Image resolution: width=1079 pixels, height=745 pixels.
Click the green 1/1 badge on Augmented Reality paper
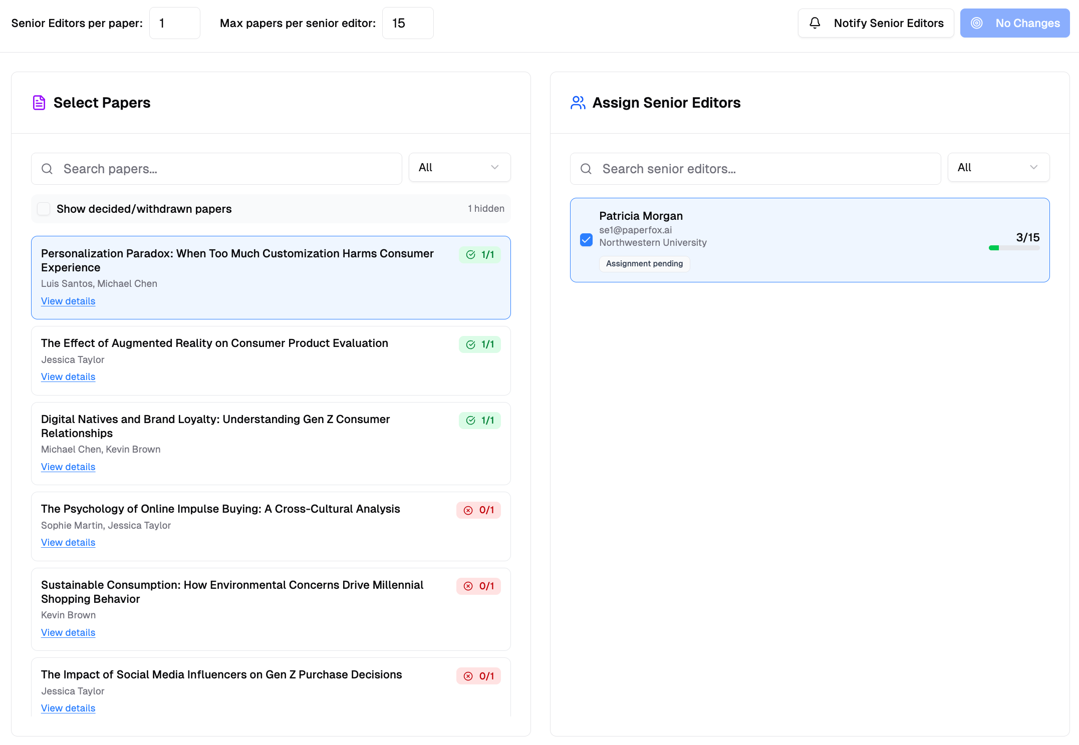click(x=479, y=344)
